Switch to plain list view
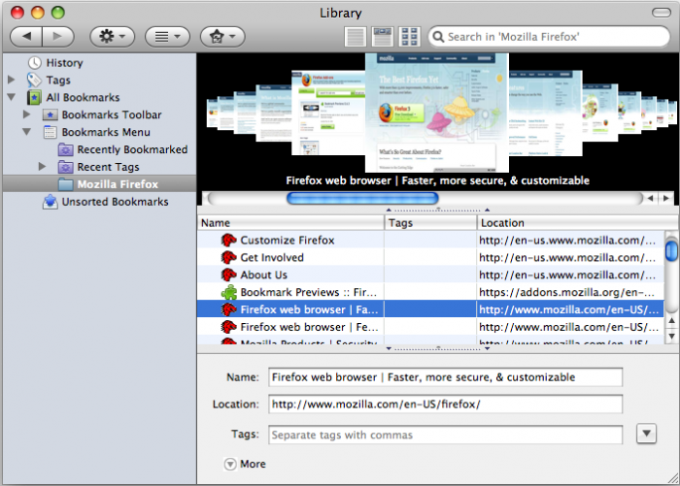 (x=356, y=37)
